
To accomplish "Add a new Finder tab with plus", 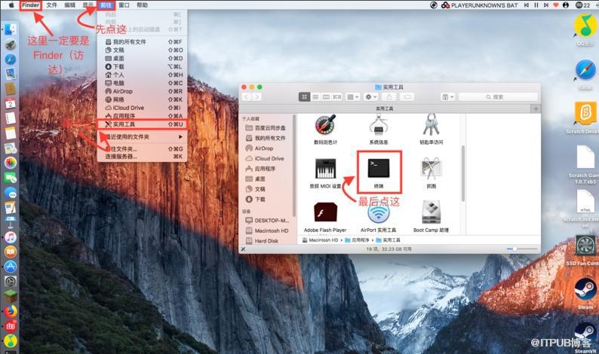I will tap(536, 108).
